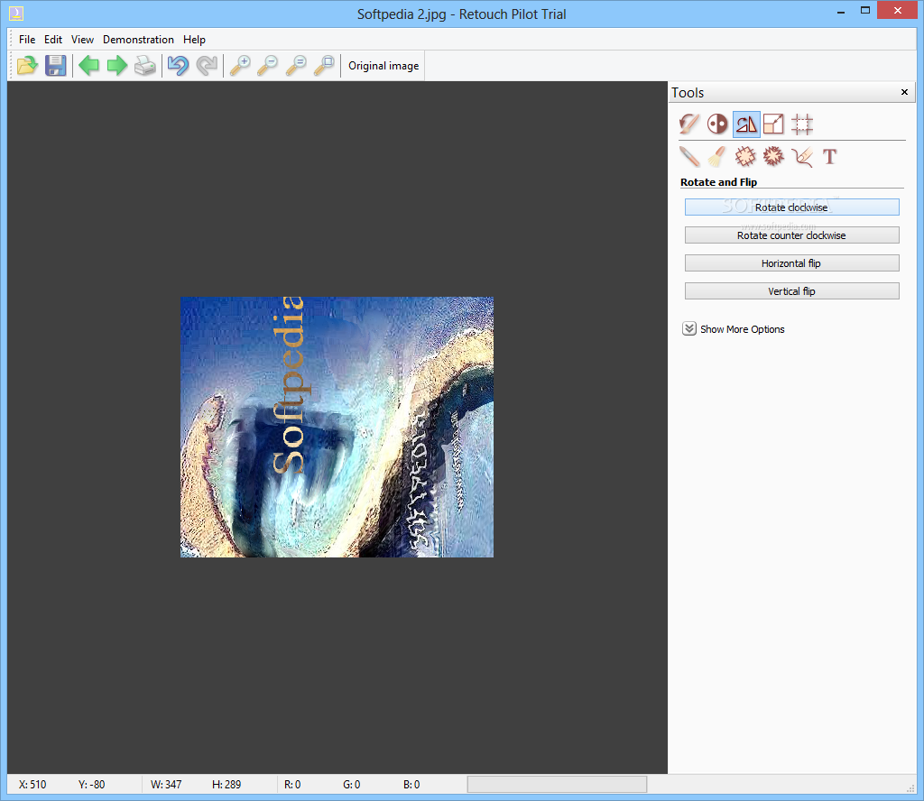The width and height of the screenshot is (924, 801).
Task: Click the Y: -80 status bar value
Action: point(91,785)
